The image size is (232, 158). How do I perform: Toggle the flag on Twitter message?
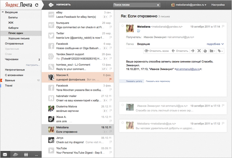(111, 37)
